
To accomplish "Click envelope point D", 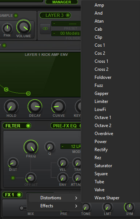I will tap(28, 93).
